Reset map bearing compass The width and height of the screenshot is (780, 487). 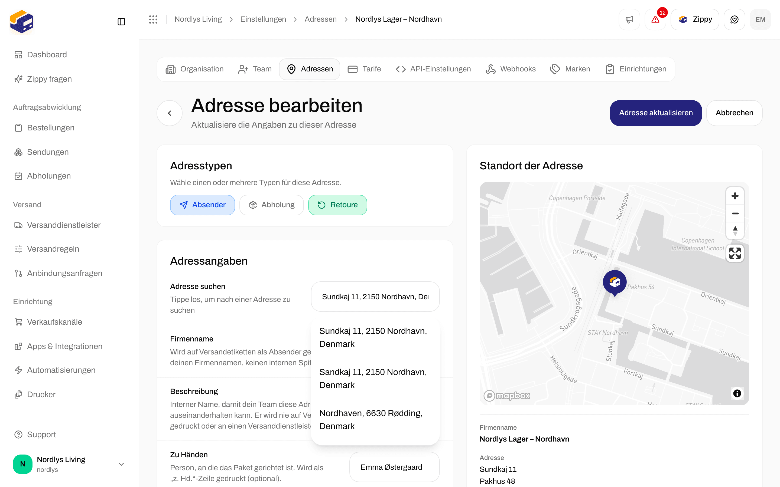coord(735,231)
